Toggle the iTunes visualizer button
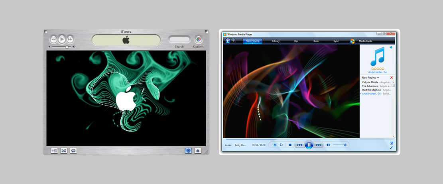 pos(189,151)
